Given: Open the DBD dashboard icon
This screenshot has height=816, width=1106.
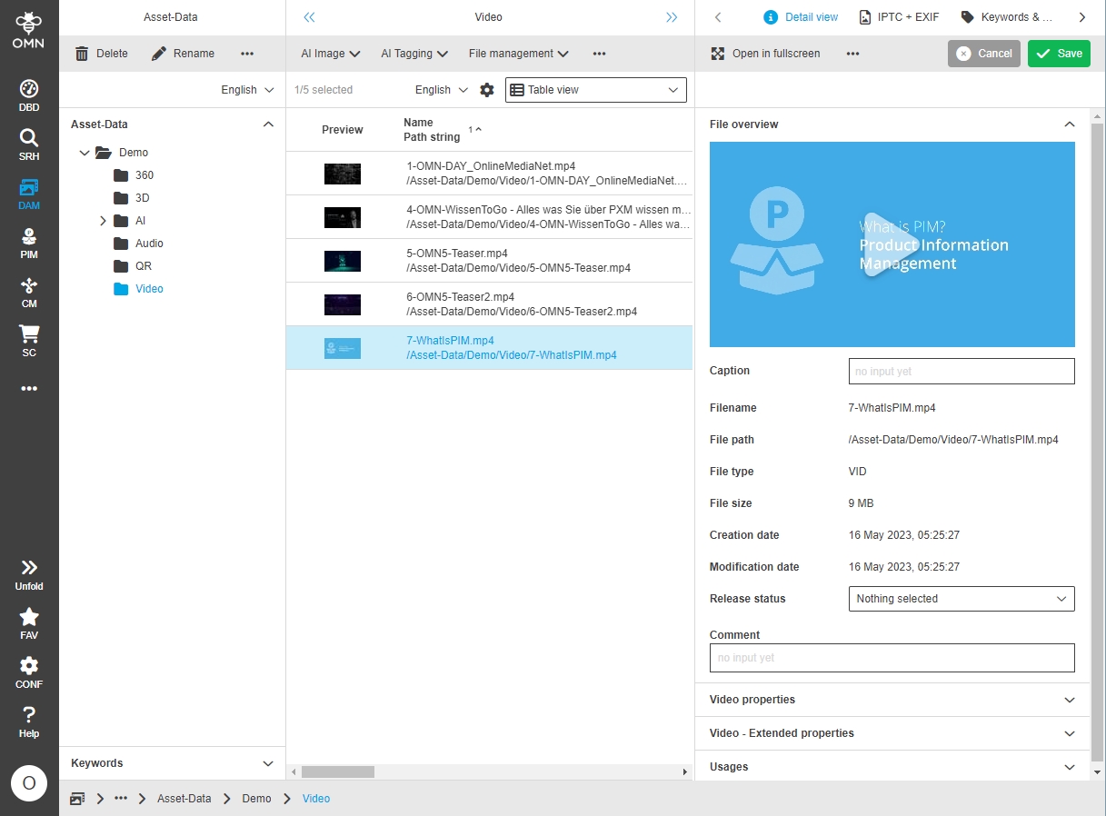Looking at the screenshot, I should tap(29, 95).
